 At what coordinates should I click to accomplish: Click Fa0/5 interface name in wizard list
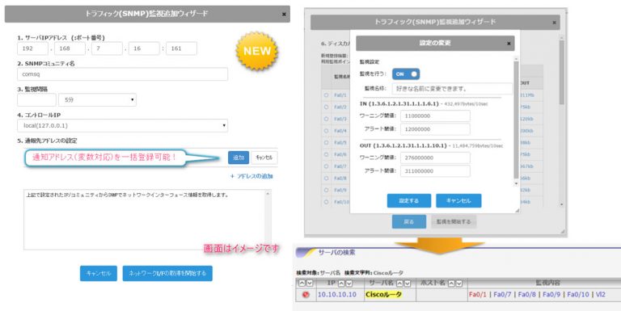[x=340, y=142]
